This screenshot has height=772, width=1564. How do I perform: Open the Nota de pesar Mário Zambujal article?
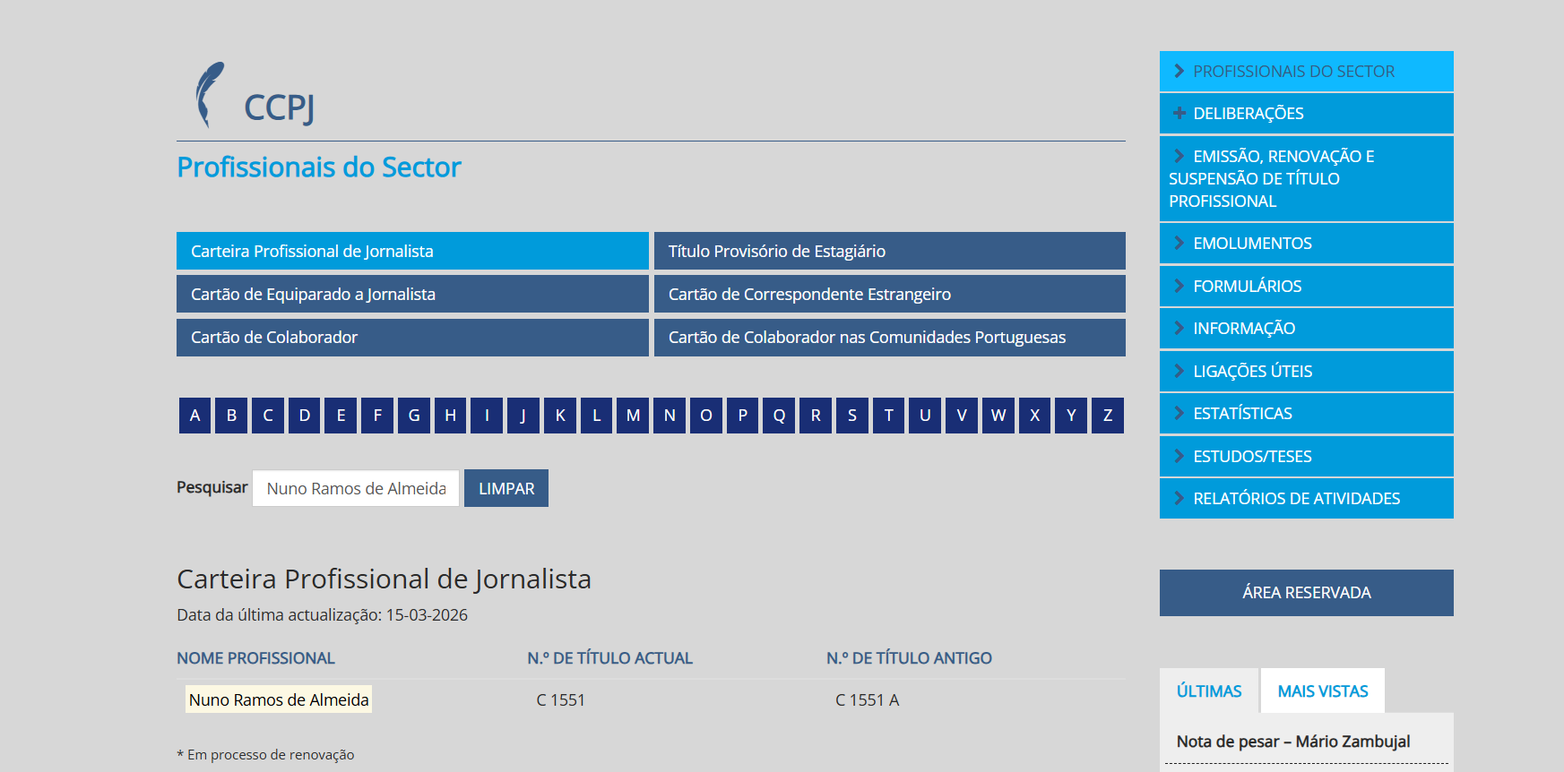click(x=1292, y=742)
